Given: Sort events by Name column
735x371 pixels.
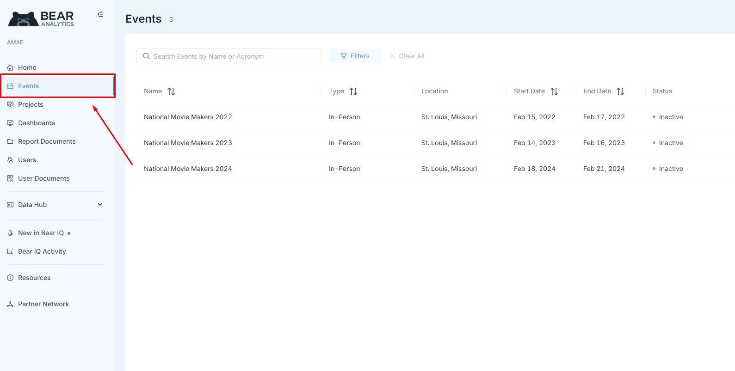Looking at the screenshot, I should click(171, 91).
